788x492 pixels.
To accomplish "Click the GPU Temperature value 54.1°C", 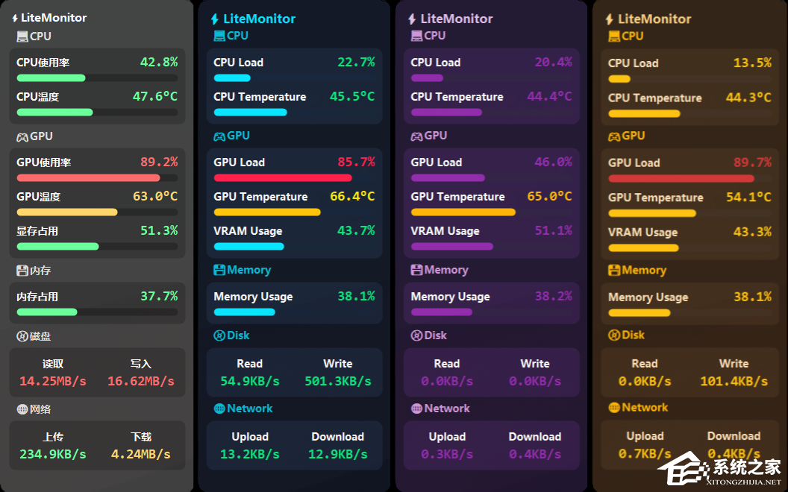I will pyautogui.click(x=748, y=197).
